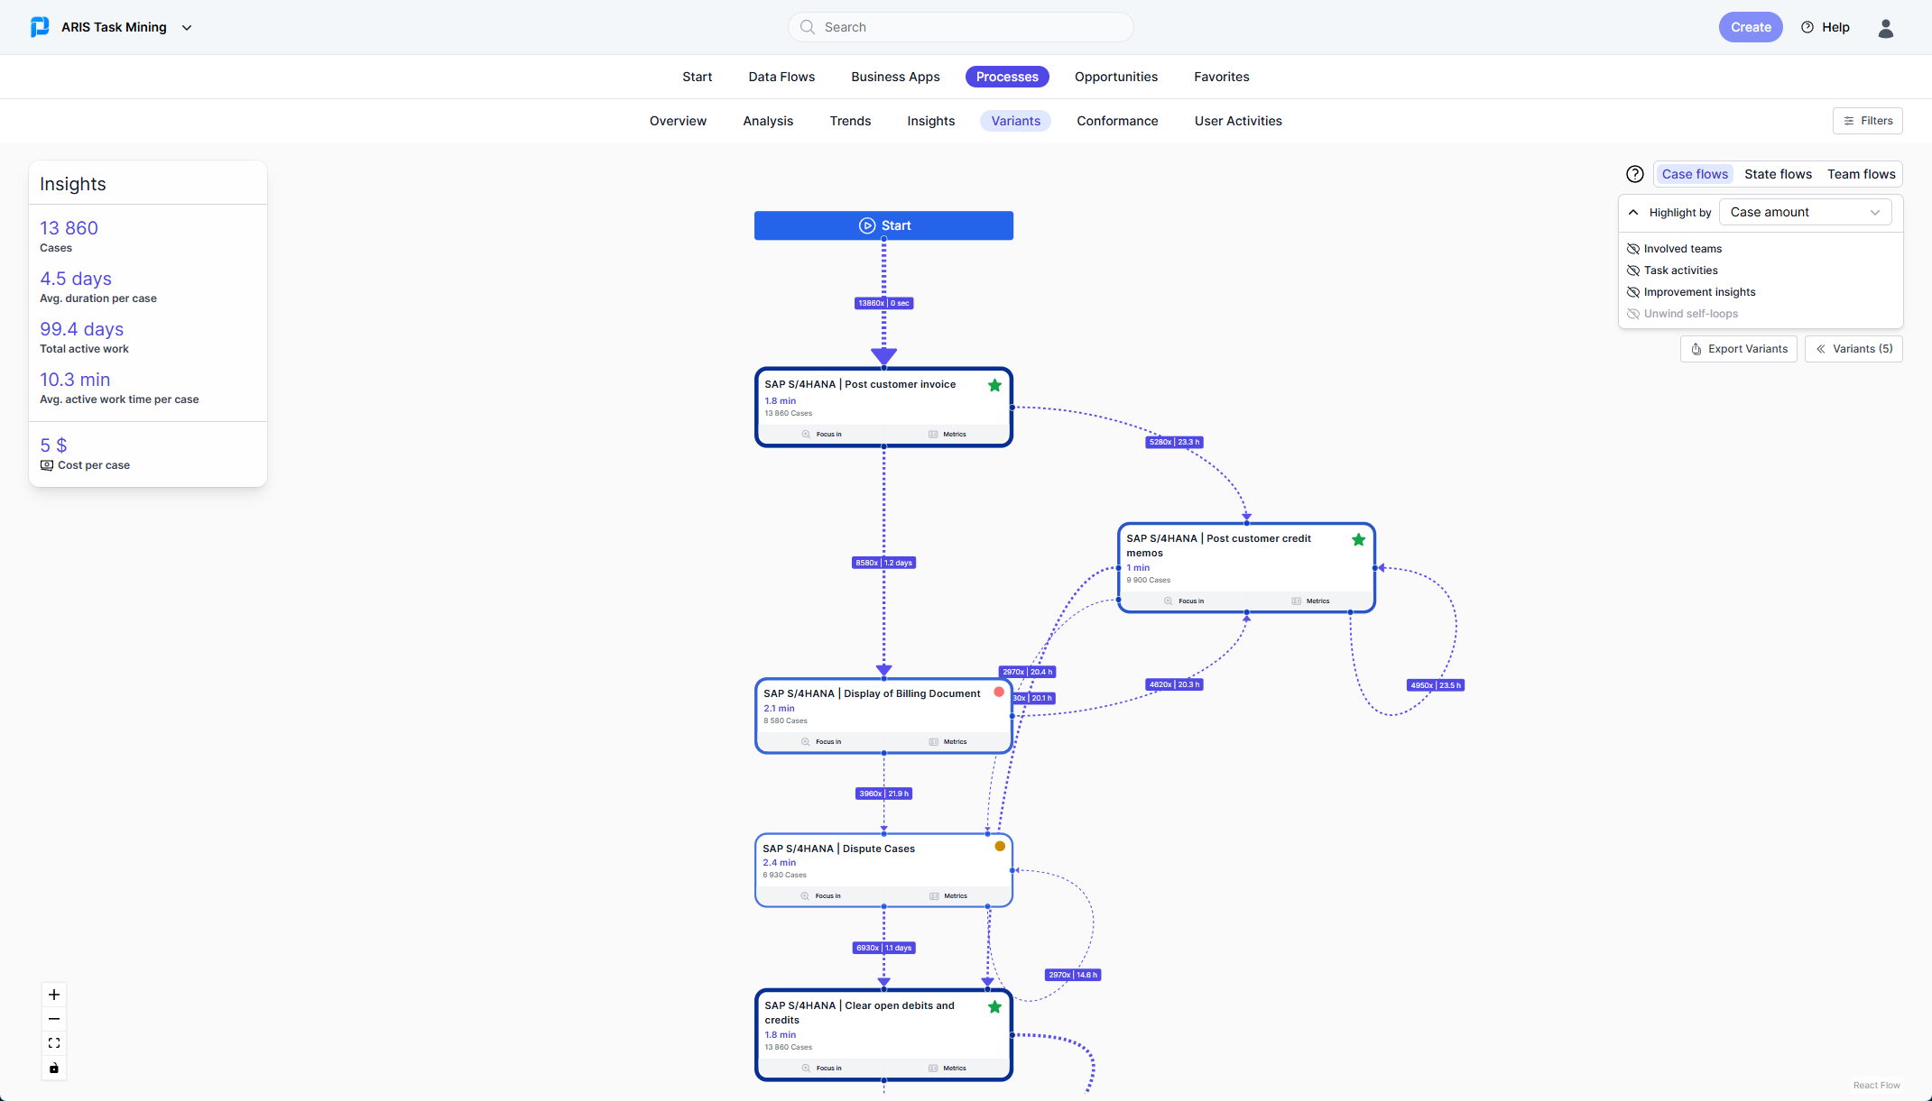Go to the Favorites tab
The width and height of the screenshot is (1932, 1101).
pos(1221,77)
